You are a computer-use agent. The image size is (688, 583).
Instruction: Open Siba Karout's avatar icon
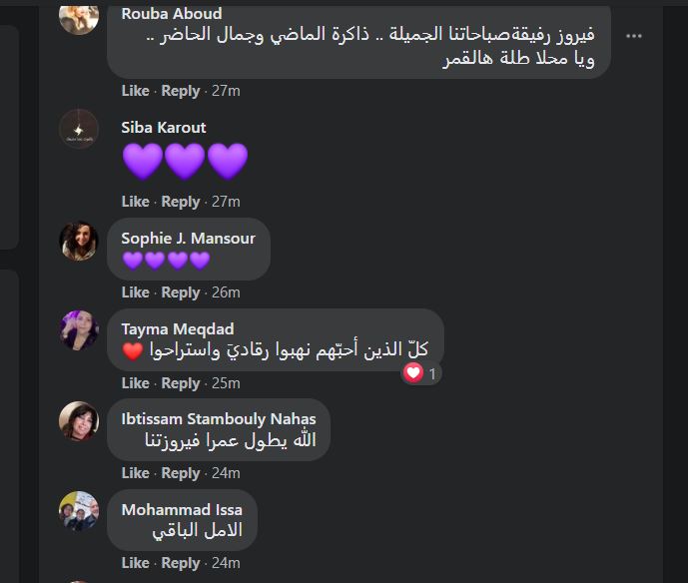[79, 129]
